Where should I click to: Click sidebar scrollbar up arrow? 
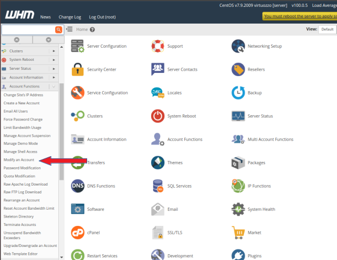[62, 47]
